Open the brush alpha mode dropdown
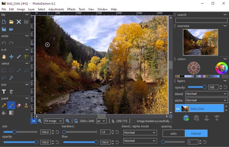Screen dimensions: 229x147 (140, 141)
